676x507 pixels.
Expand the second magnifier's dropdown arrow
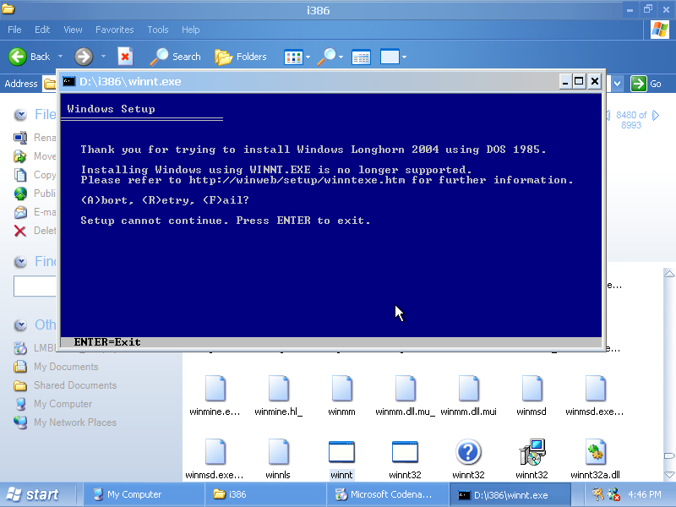point(341,57)
